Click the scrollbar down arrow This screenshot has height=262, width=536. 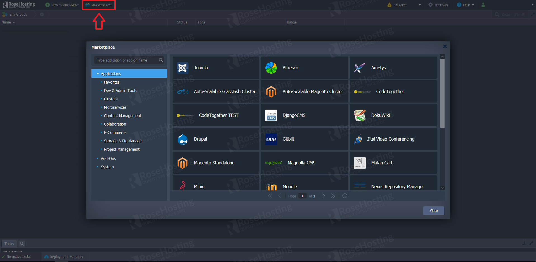click(442, 188)
